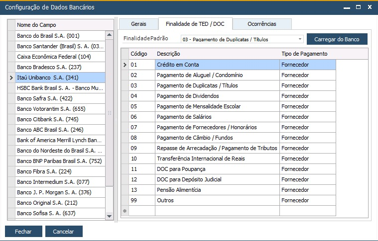The height and width of the screenshot is (241, 378).
Task: Select Banco Bradesco S.A. (237)
Action: [60, 67]
